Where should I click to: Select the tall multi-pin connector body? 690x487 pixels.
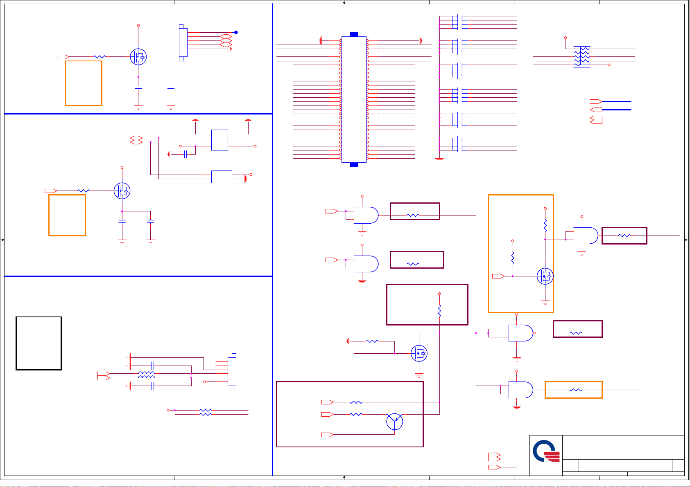(354, 99)
